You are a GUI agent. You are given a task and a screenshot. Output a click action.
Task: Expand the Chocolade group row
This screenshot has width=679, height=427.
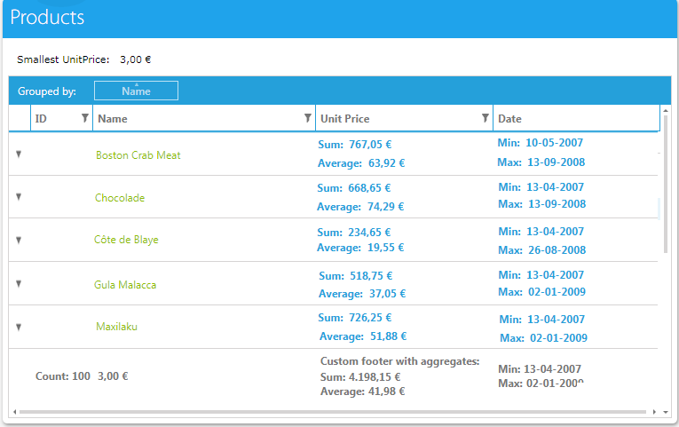[x=19, y=197]
